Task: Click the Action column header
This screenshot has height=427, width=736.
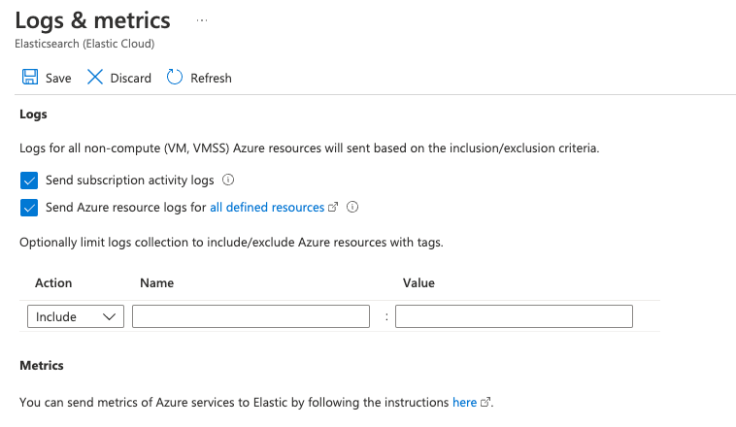Action: 53,283
